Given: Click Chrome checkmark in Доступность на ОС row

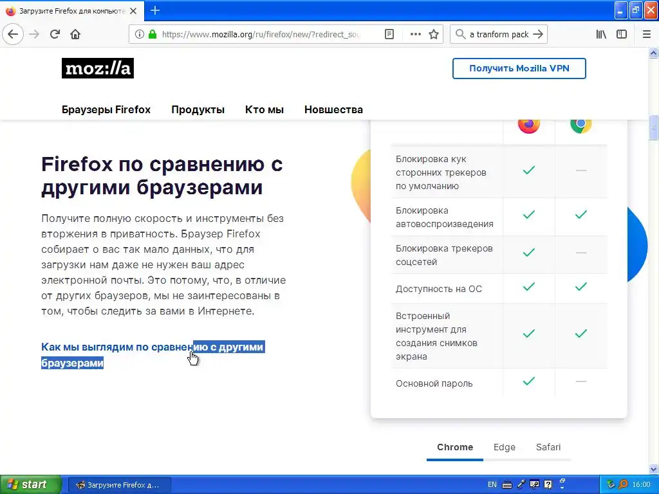Looking at the screenshot, I should coord(581,286).
